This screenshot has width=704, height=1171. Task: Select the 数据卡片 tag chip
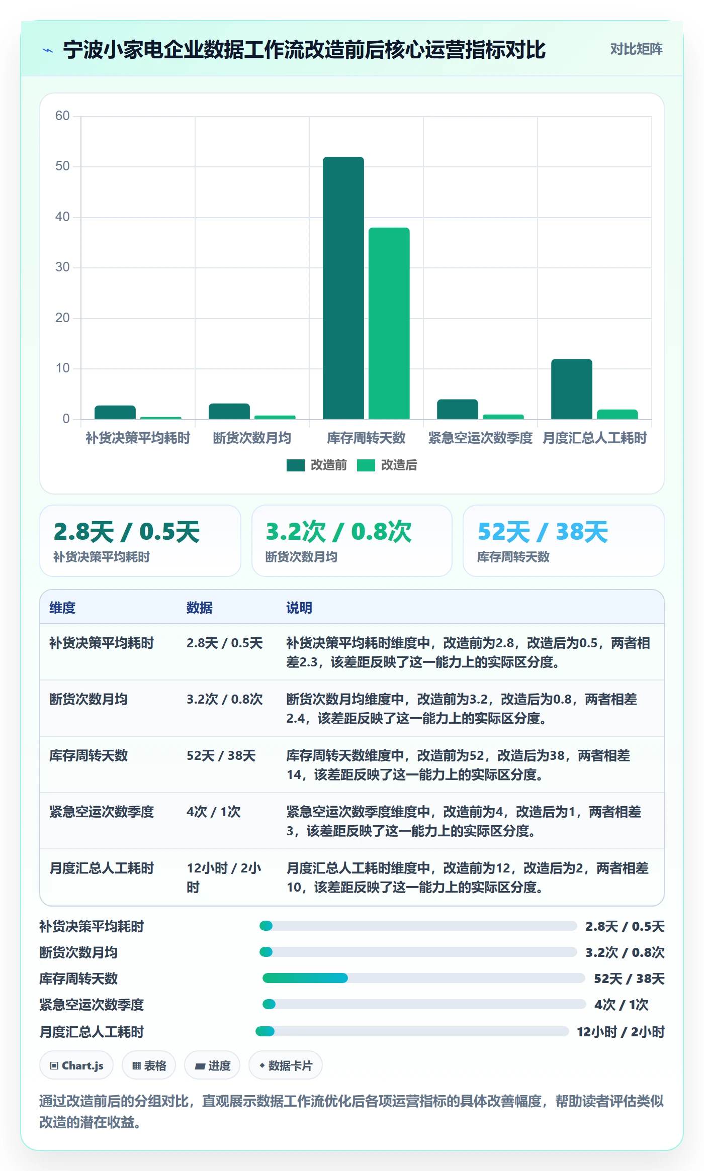click(286, 1065)
